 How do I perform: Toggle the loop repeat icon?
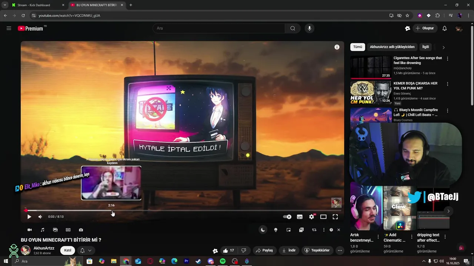click(x=314, y=230)
